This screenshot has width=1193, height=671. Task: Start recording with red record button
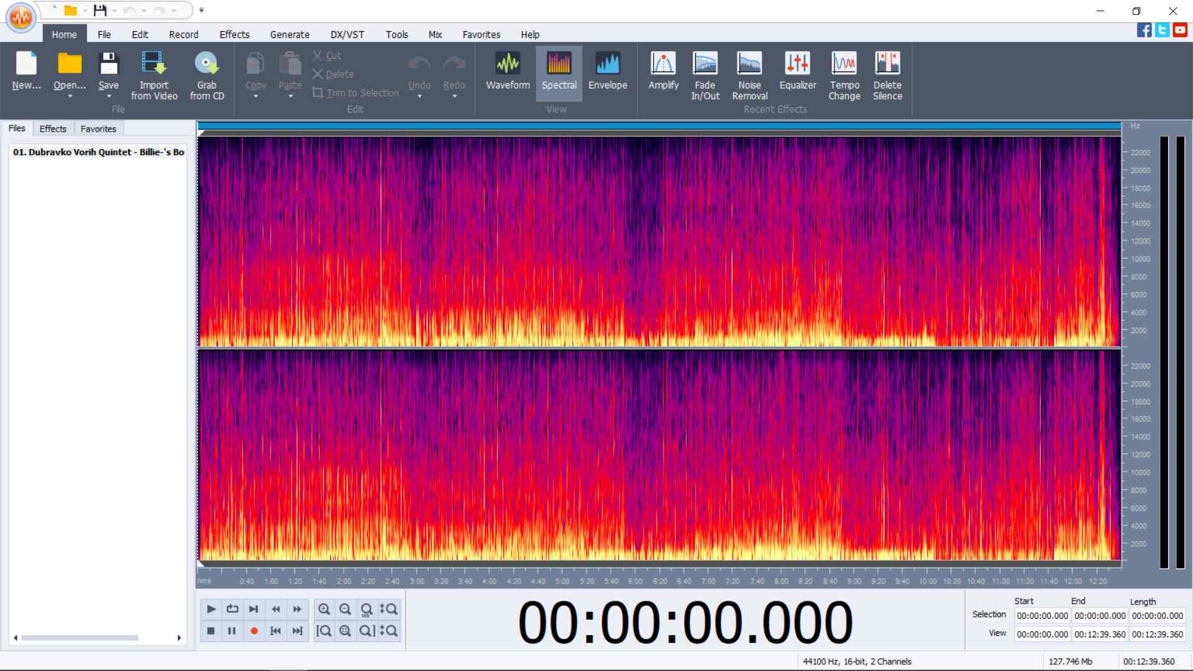pos(254,631)
